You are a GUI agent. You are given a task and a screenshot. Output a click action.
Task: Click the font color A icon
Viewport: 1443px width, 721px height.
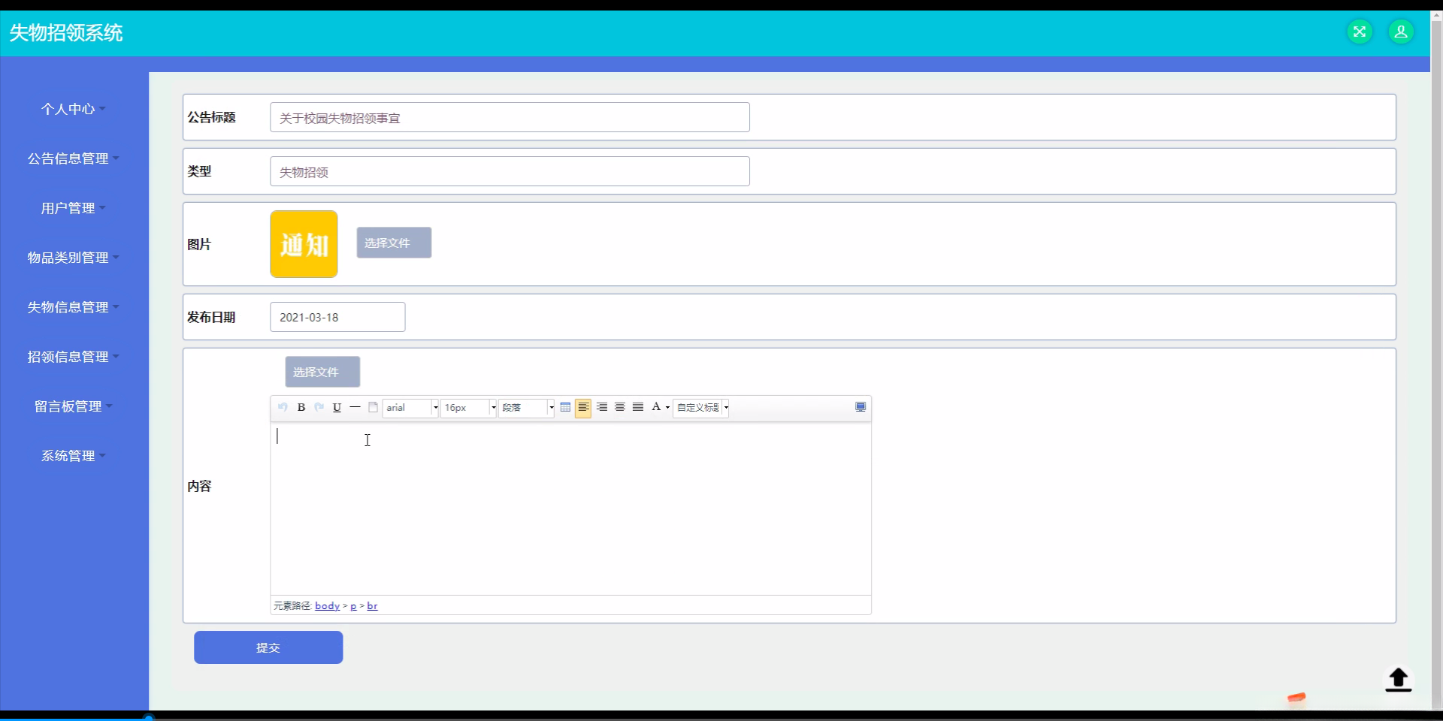(x=656, y=407)
